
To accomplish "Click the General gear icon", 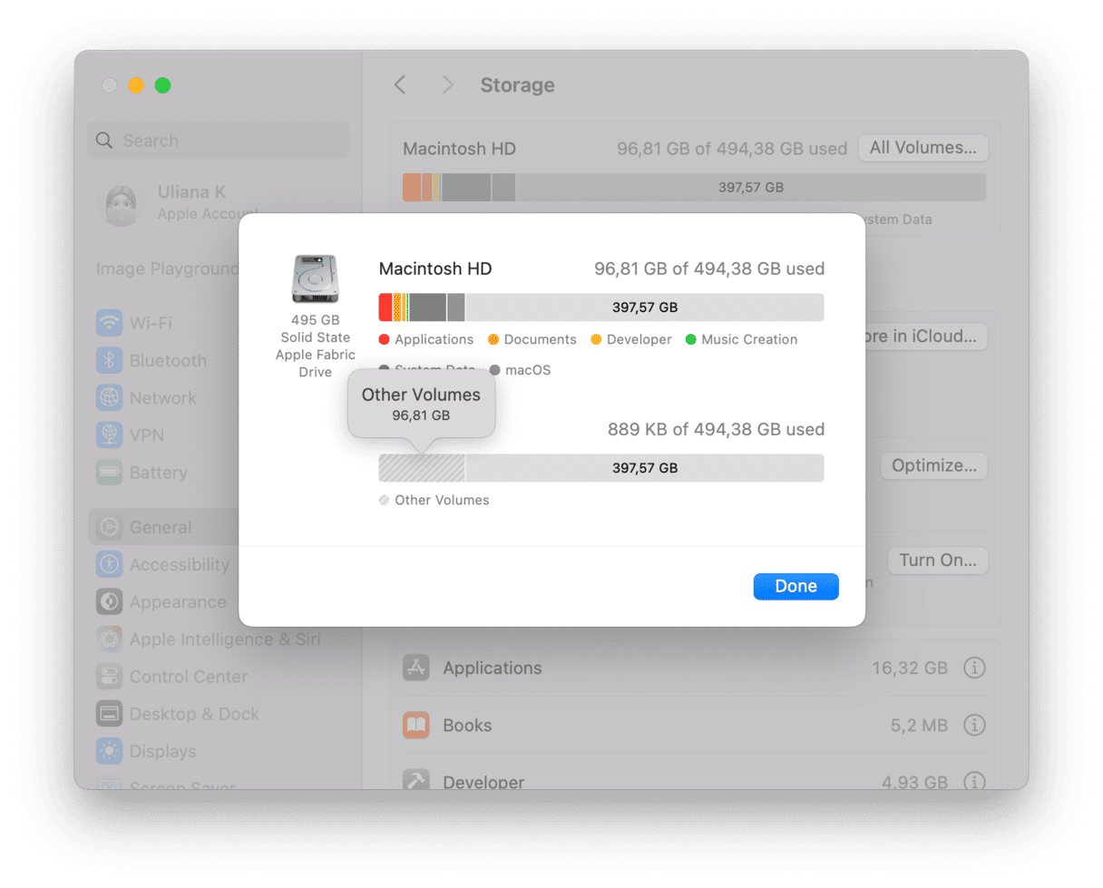I will tap(110, 527).
